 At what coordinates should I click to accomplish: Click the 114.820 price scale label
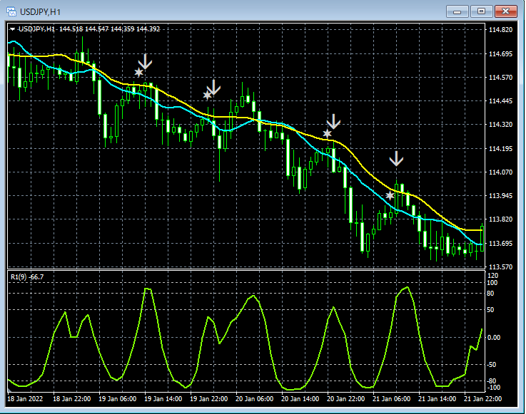pyautogui.click(x=500, y=30)
